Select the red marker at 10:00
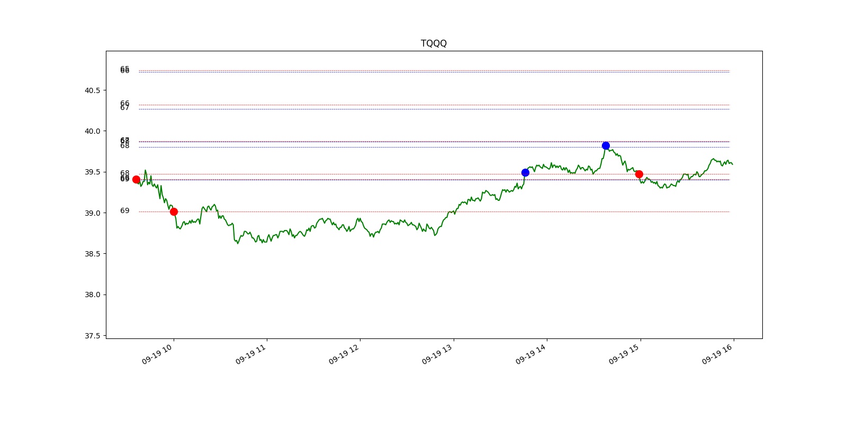The image size is (847, 423). tap(174, 212)
